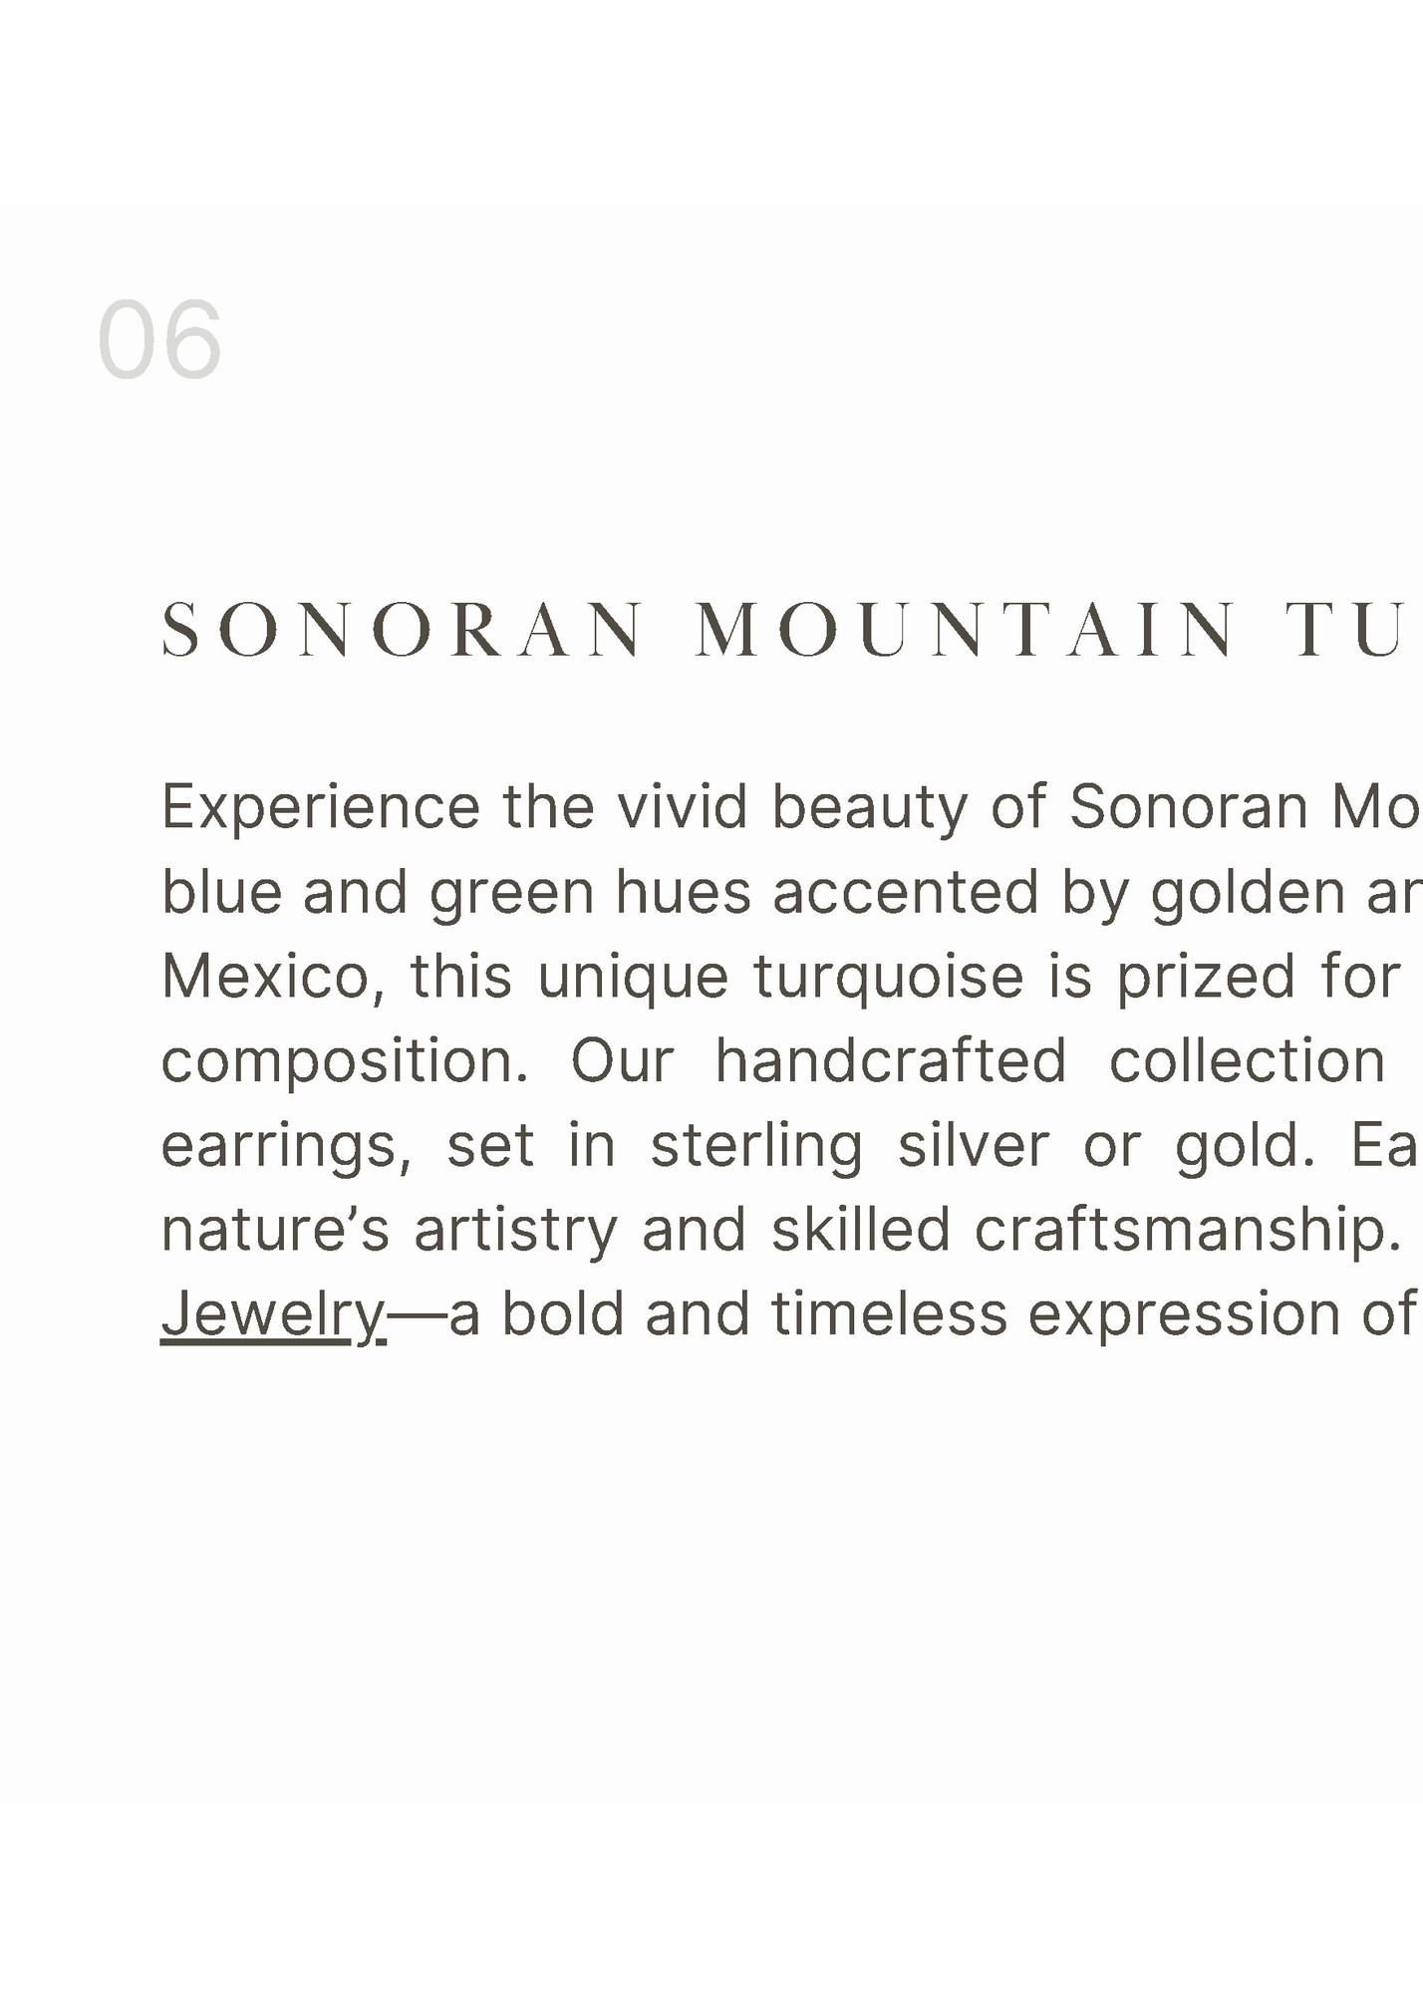Click the word "timeless" in the last line
Screen dimensions: 1423x2011
click(889, 1314)
